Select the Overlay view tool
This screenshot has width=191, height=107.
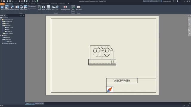(25, 8)
